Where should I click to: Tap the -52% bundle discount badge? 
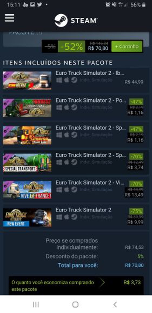click(x=71, y=47)
